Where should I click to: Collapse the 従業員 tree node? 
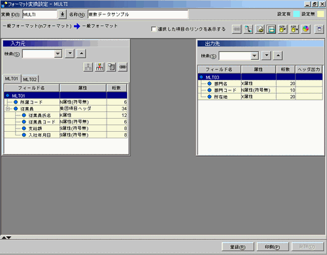[x=8, y=109]
